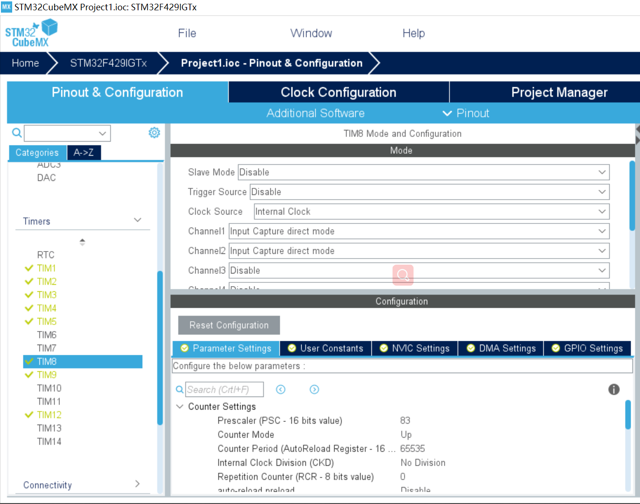Viewport: 640px width, 504px height.
Task: Open the Window menu
Action: click(311, 33)
